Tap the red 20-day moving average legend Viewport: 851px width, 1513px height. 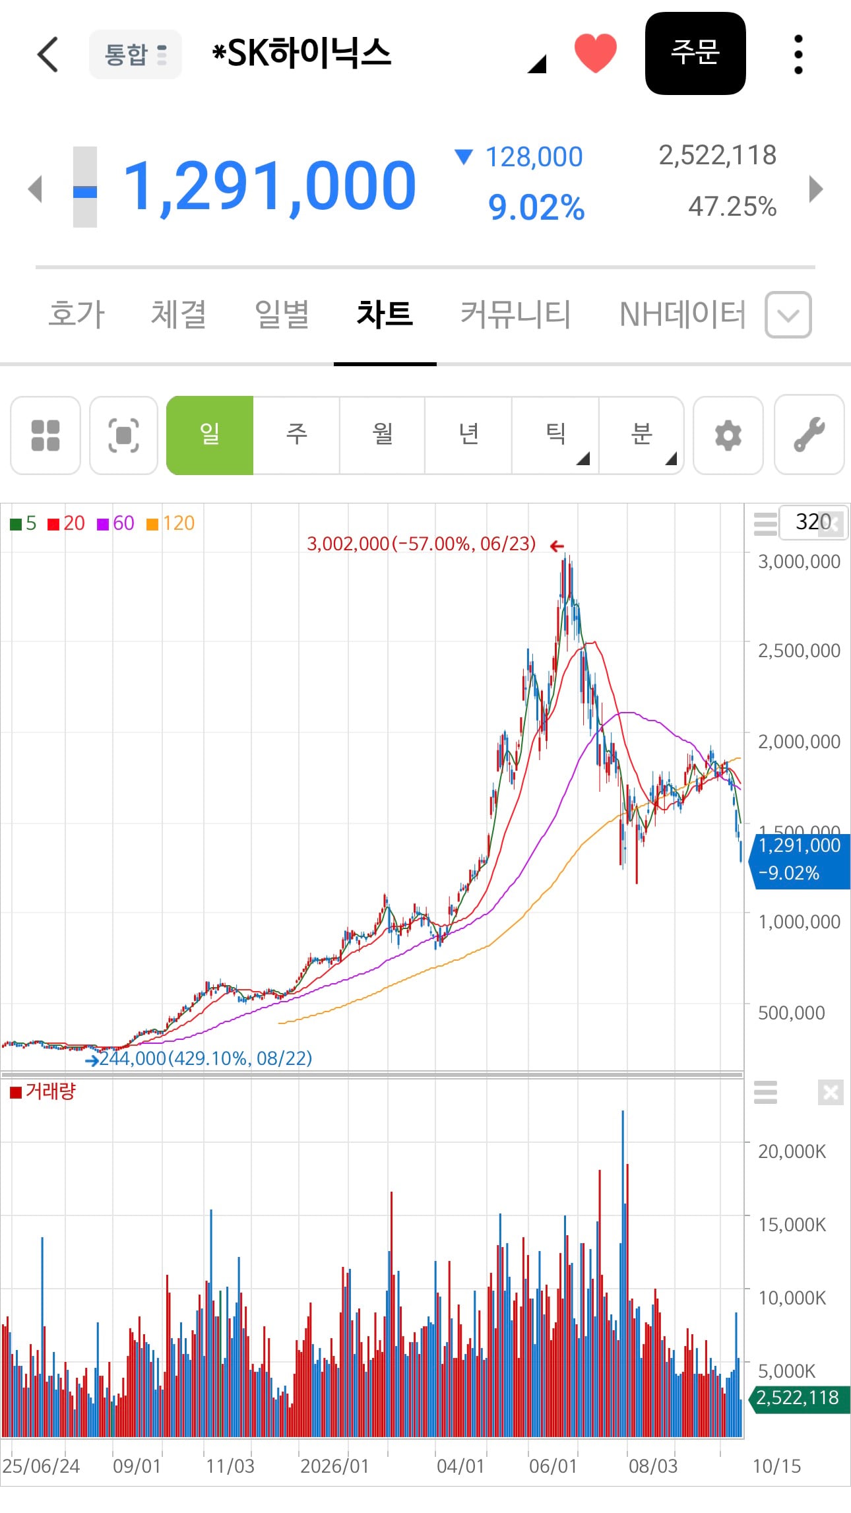[x=66, y=524]
